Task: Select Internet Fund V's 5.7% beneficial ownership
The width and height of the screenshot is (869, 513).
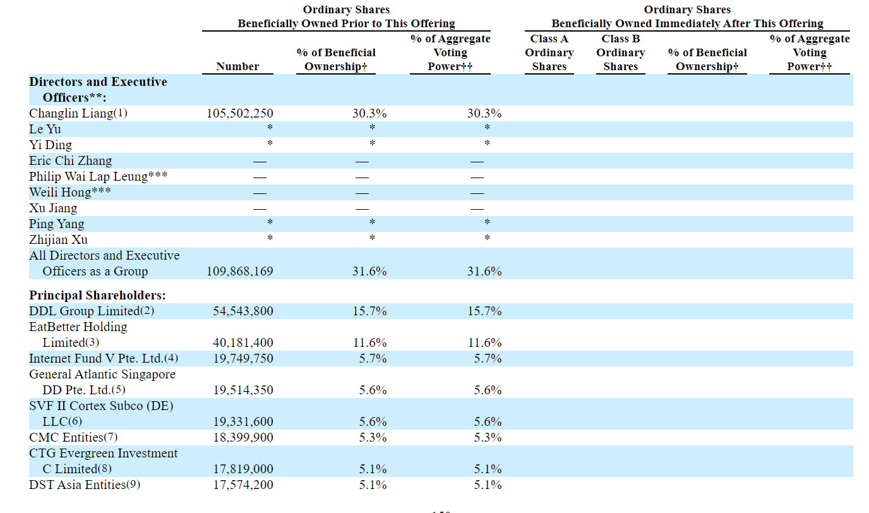Action: pos(373,359)
